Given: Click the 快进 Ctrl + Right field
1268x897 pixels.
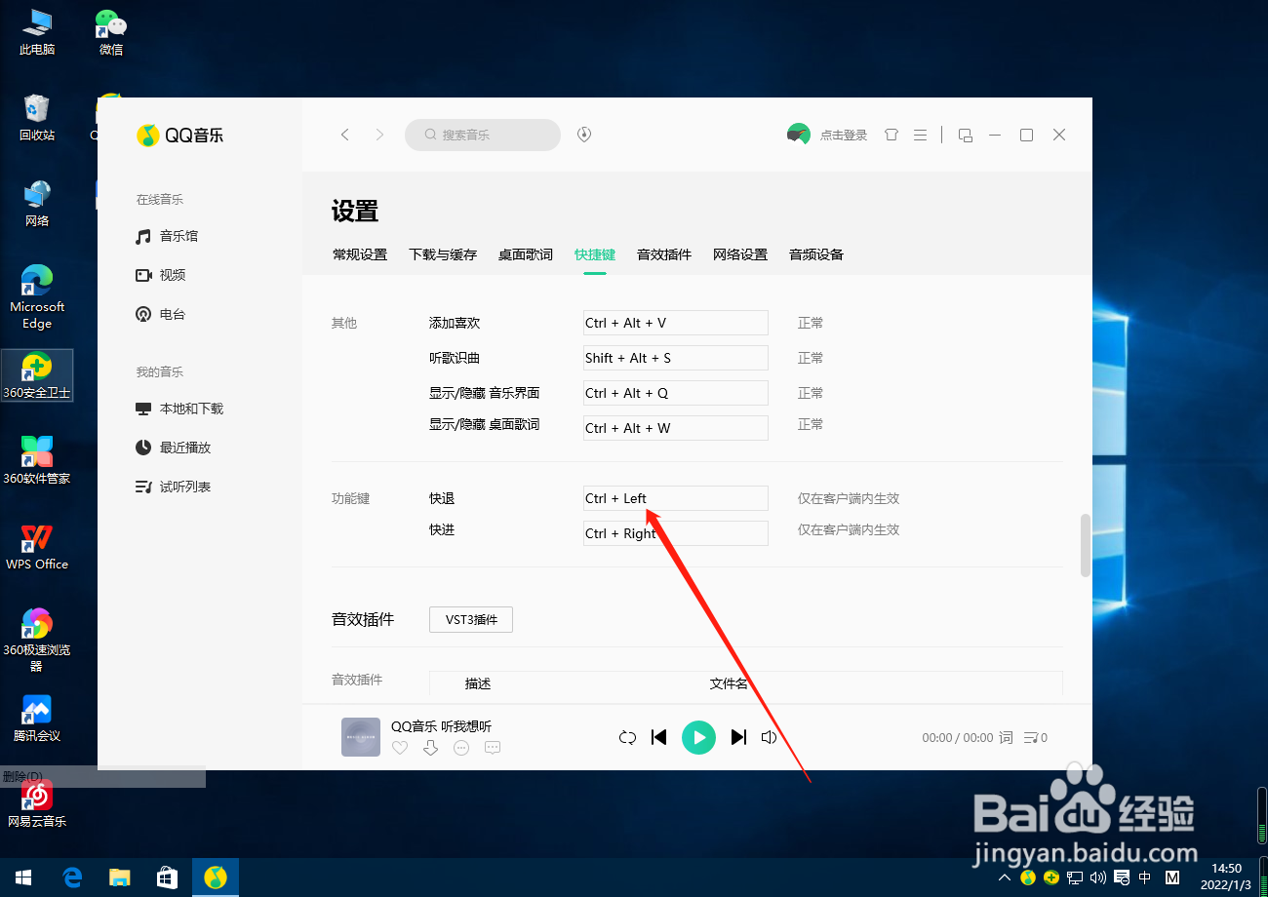Looking at the screenshot, I should (x=676, y=533).
